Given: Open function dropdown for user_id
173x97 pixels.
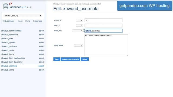Looking at the screenshot, I should 79,26.
